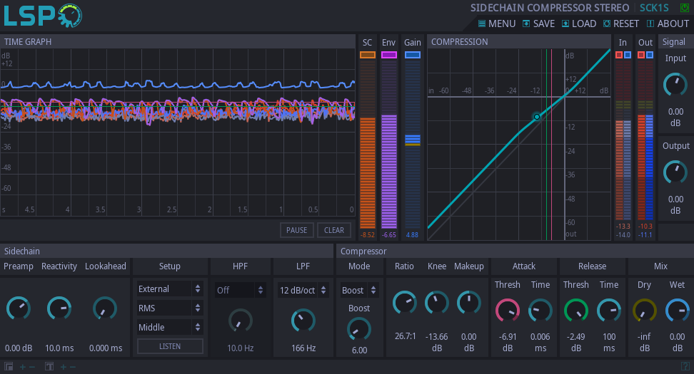The height and width of the screenshot is (374, 694).
Task: Click the pink Attack Thresh knob
Action: (507, 311)
